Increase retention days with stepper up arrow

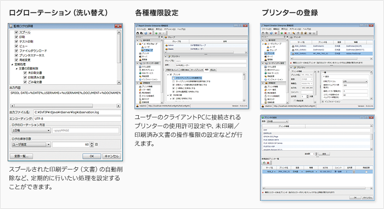[x=92, y=143]
